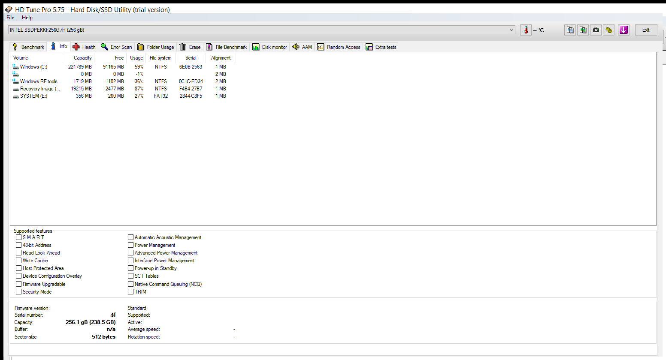This screenshot has height=360, width=666.
Task: Toggle the TRIM checkbox
Action: point(130,292)
